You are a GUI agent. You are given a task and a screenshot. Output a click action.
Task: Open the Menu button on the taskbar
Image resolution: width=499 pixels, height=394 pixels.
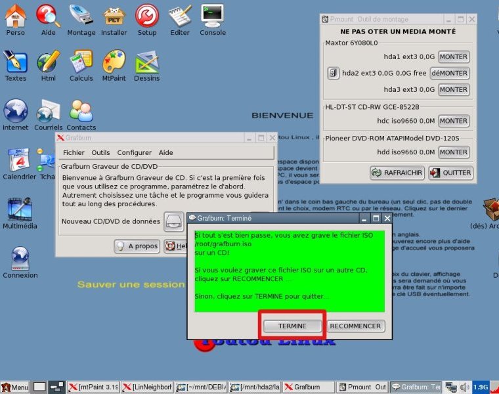coord(15,387)
